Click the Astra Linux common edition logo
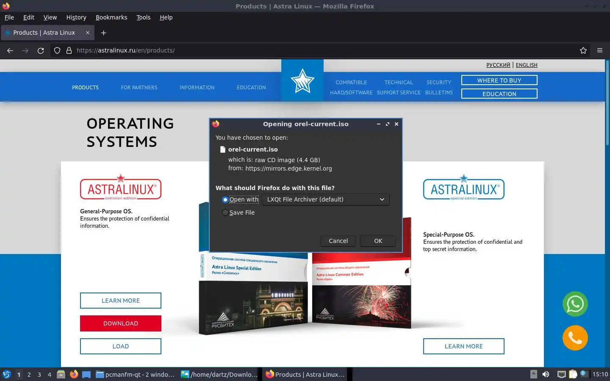Viewport: 610px width, 381px height. click(x=121, y=187)
